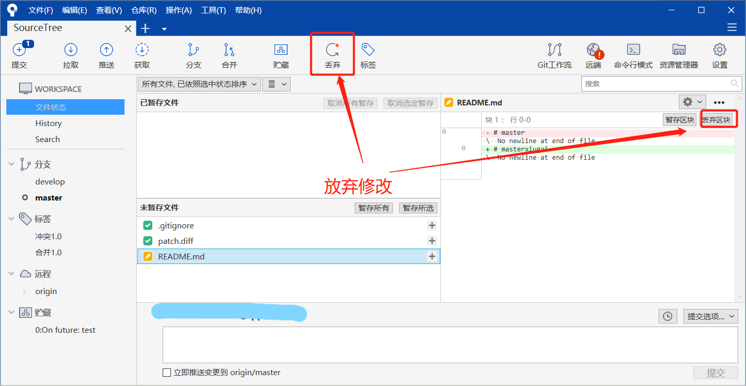Open Git工作流 (Git flow)
The image size is (746, 386).
[554, 55]
